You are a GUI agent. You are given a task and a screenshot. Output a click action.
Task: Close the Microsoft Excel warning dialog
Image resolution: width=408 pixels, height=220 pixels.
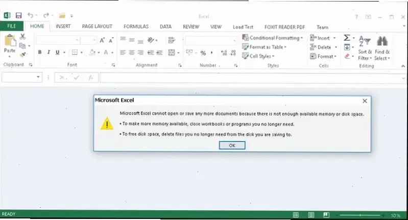click(365, 101)
